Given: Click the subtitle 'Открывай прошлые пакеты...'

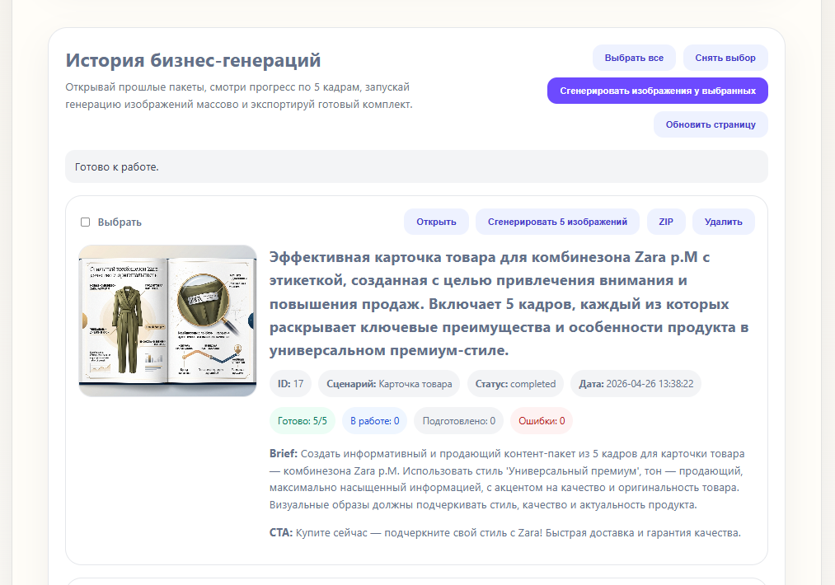Looking at the screenshot, I should pyautogui.click(x=239, y=96).
